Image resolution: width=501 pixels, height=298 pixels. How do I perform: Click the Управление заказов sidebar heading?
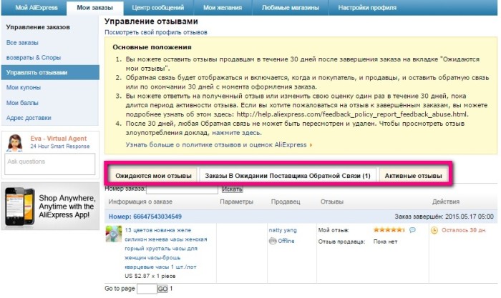38,27
